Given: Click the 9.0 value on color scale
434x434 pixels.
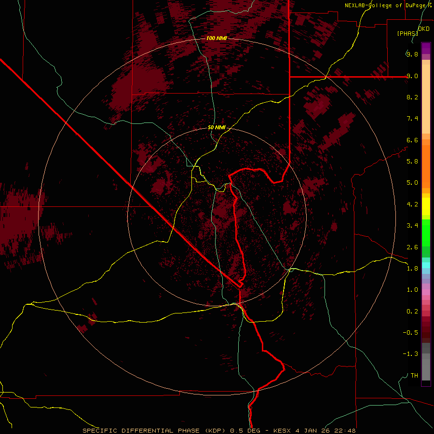Looking at the screenshot, I should tap(412, 76).
